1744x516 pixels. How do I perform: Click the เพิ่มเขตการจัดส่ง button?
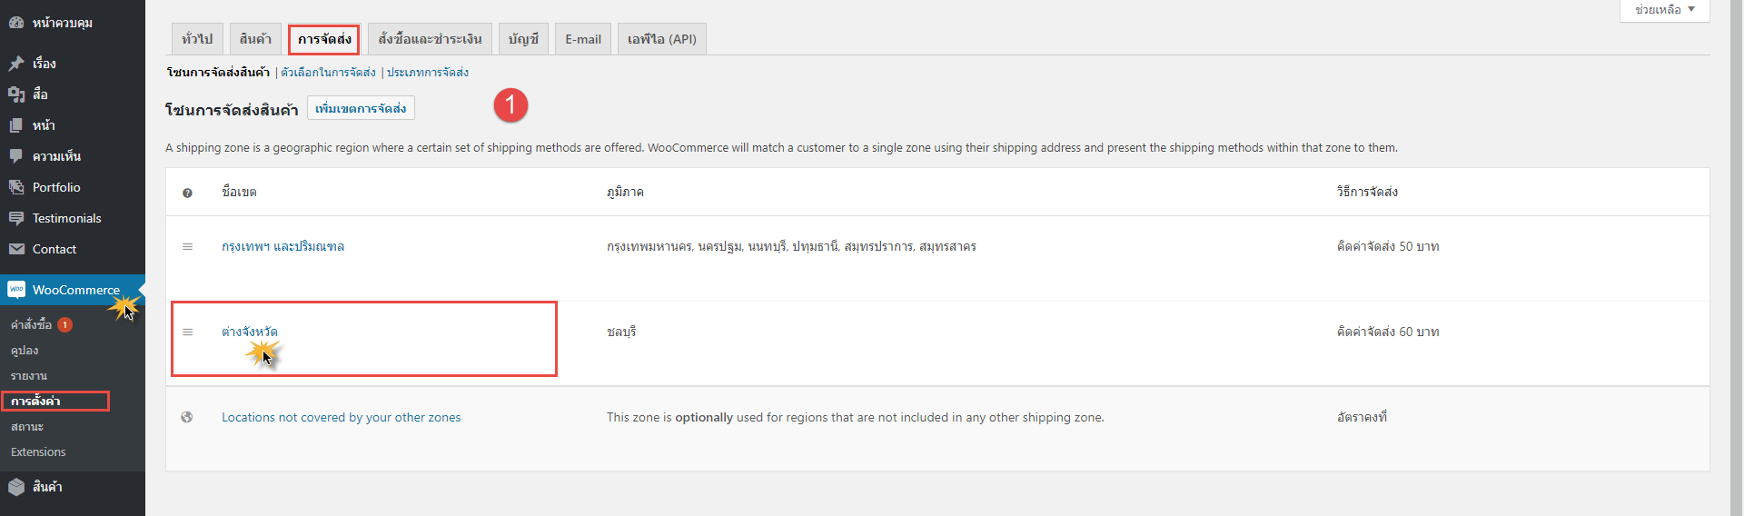coord(361,108)
